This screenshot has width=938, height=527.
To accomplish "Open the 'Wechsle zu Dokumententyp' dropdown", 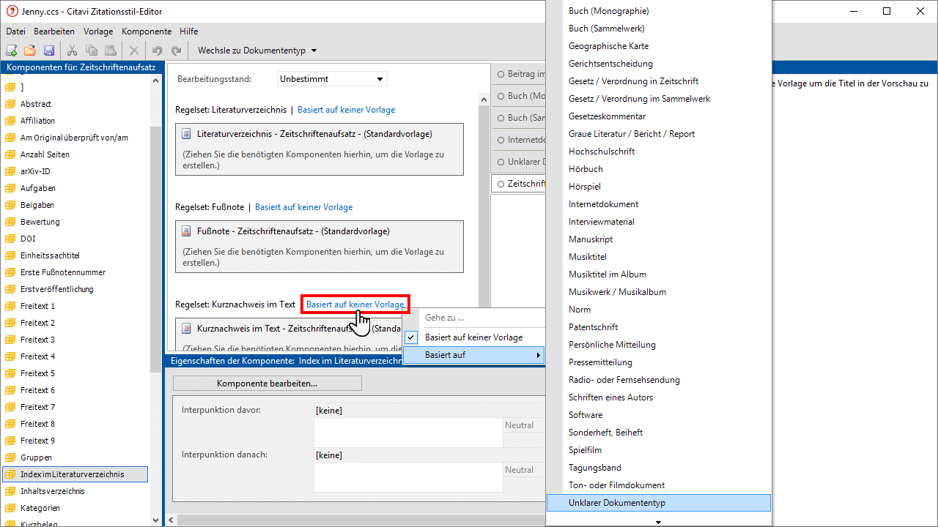I will click(x=256, y=51).
